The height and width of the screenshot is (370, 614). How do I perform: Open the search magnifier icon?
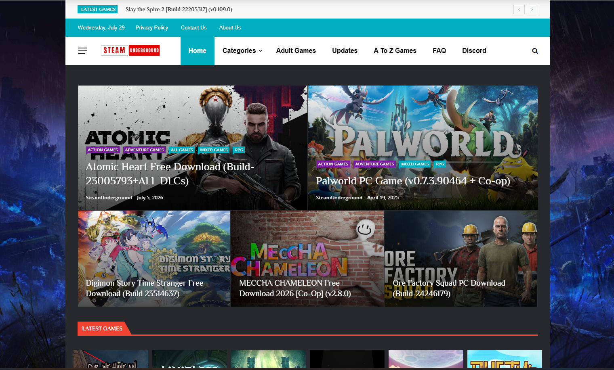pos(535,51)
